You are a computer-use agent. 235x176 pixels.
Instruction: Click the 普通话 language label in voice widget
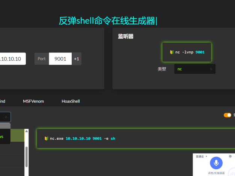(200, 157)
